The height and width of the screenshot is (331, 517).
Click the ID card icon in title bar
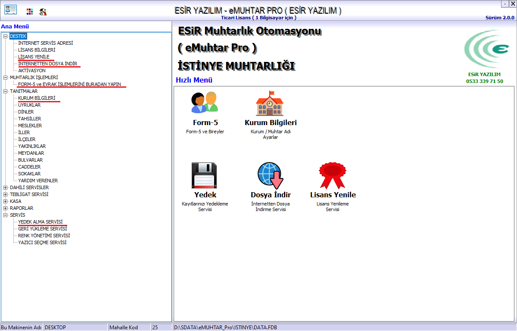click(10, 10)
